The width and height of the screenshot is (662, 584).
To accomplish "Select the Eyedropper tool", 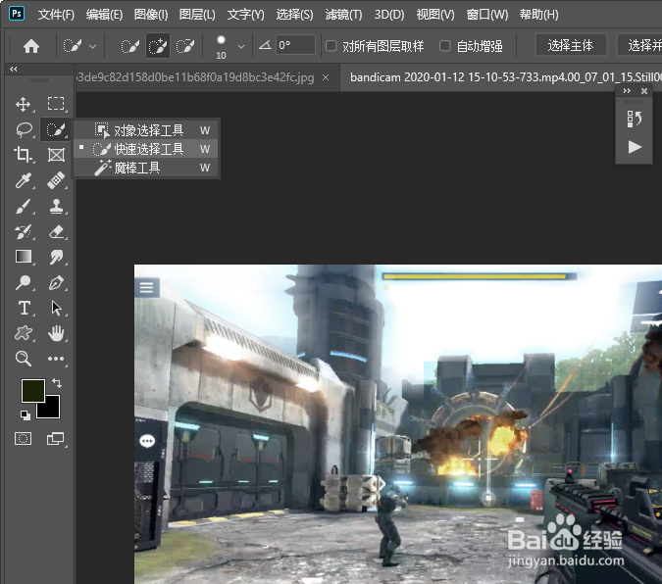I will (x=23, y=180).
